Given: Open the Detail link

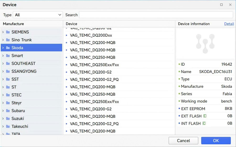Looking at the screenshot, I should pos(229,24).
